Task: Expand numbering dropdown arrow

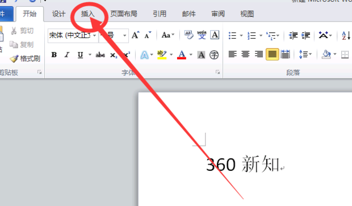Action: pyautogui.click(x=261, y=35)
